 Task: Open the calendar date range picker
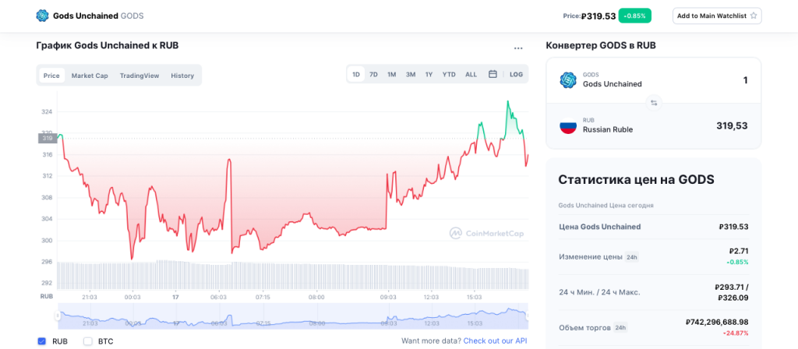493,75
